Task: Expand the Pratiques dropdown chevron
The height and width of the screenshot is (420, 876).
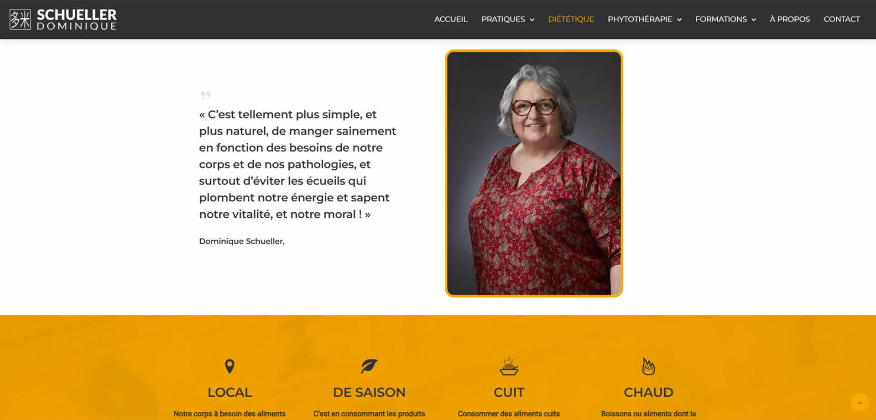Action: (x=532, y=20)
